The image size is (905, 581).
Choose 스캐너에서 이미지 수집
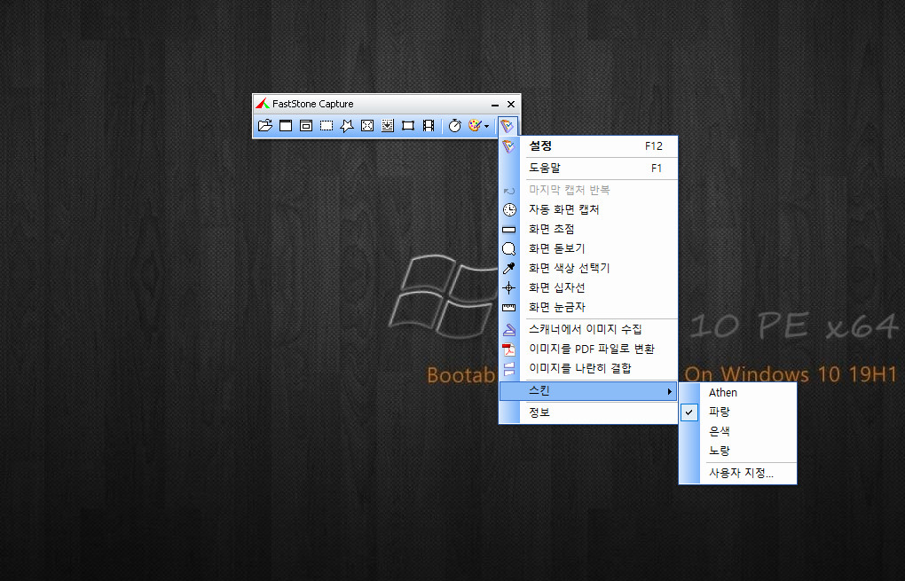pos(589,329)
